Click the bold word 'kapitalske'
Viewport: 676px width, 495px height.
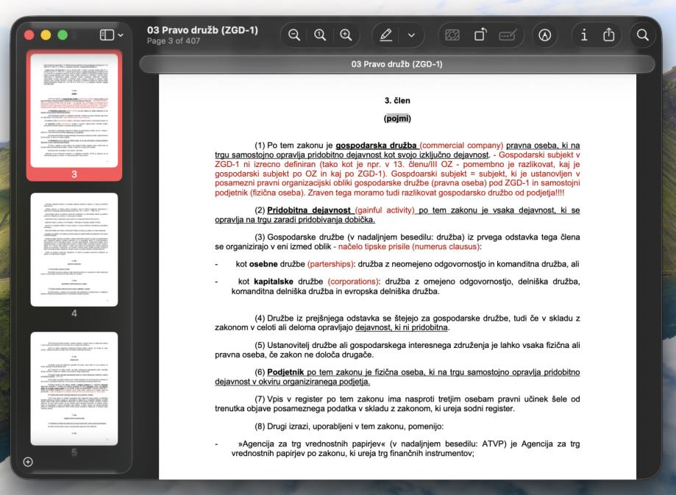pos(274,282)
